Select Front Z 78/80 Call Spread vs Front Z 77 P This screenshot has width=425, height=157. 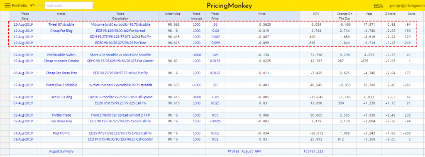click(x=120, y=115)
